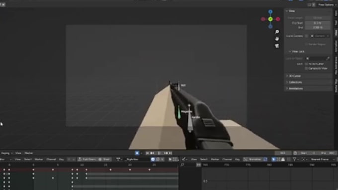Click the Clip Start value field
The width and height of the screenshot is (338, 190).
coord(317,23)
